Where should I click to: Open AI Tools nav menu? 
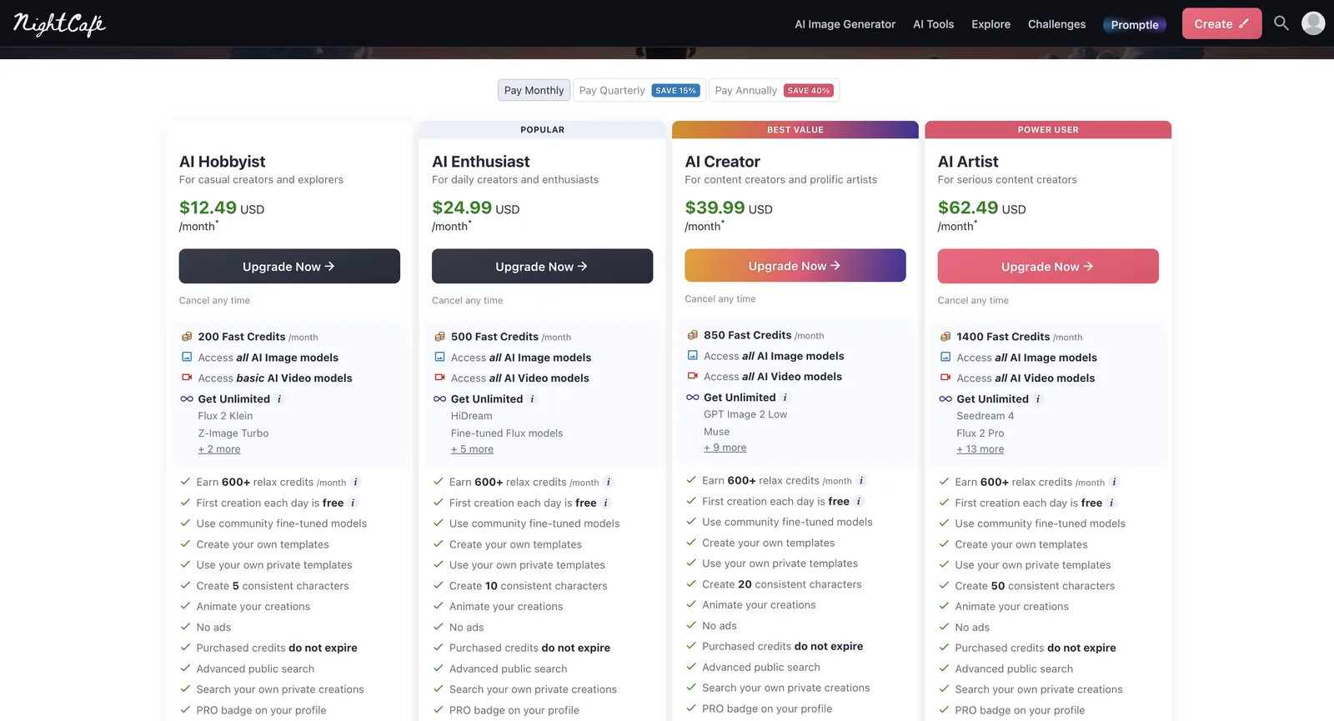pos(933,24)
